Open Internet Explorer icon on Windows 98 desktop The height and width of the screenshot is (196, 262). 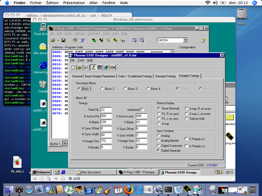pyautogui.click(x=43, y=65)
